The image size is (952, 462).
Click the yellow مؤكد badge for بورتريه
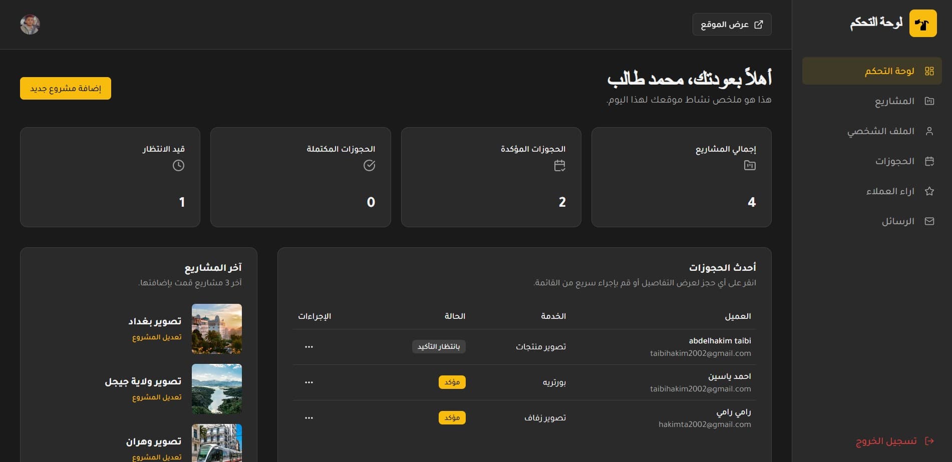[x=452, y=382]
